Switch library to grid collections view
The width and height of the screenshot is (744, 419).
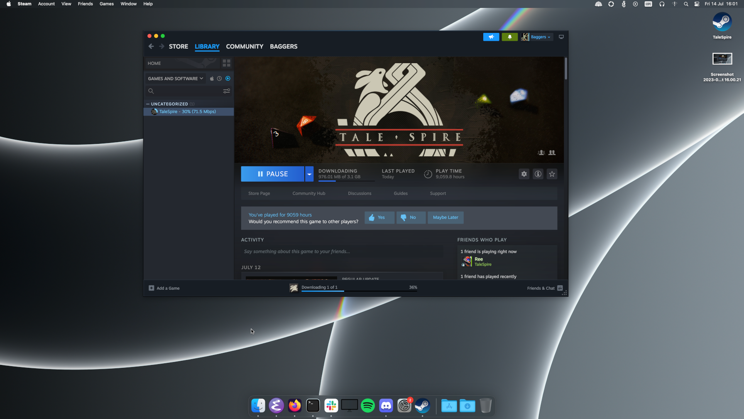point(226,63)
